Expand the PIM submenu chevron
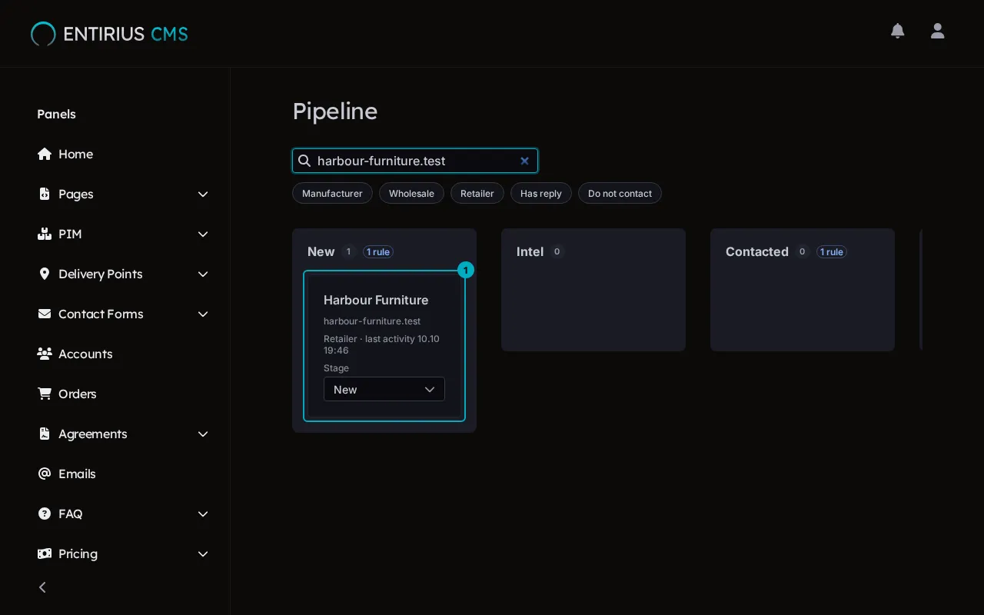The width and height of the screenshot is (984, 615). (x=203, y=234)
